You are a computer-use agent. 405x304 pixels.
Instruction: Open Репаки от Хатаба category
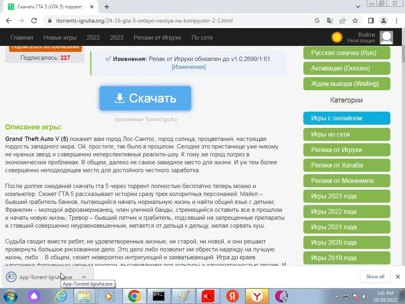pyautogui.click(x=346, y=165)
